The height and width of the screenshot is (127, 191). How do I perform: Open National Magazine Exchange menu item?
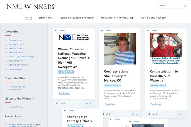(x=77, y=18)
